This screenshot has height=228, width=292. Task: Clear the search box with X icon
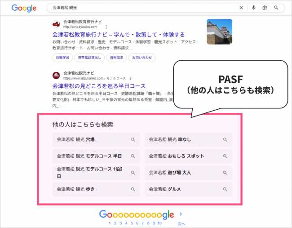(x=241, y=8)
